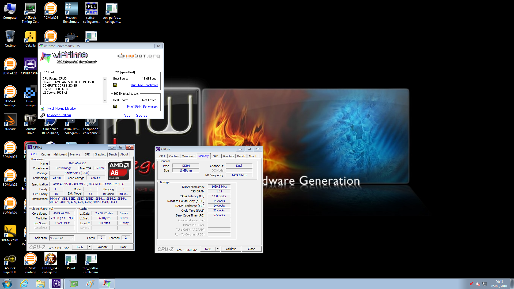The image size is (514, 289).
Task: Launch Catzilla desktop shortcut
Action: 31,39
